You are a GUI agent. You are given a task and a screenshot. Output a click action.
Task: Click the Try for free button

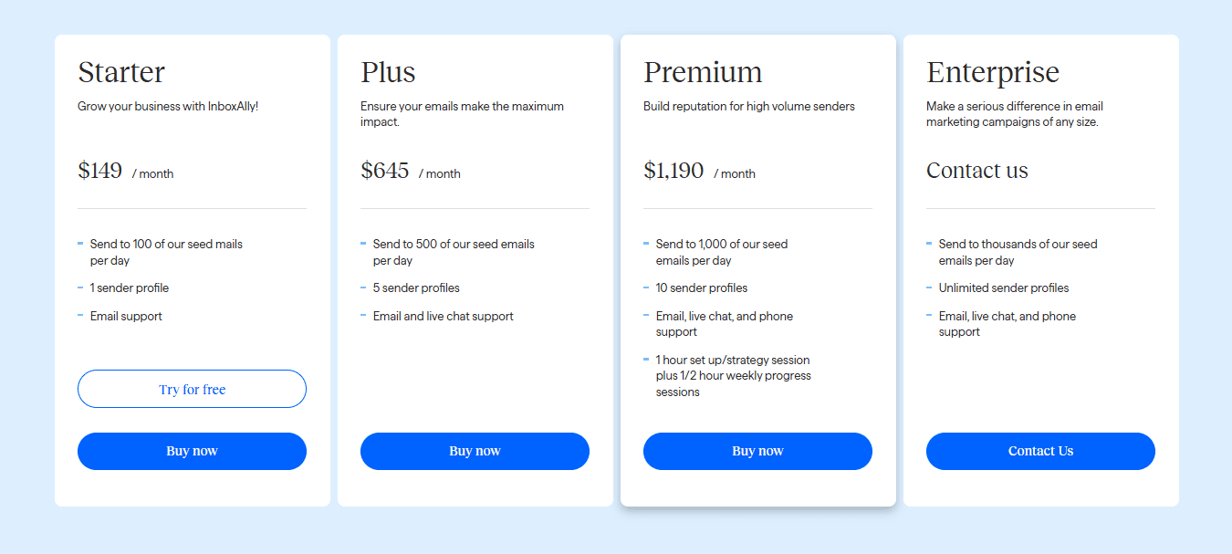coord(192,389)
